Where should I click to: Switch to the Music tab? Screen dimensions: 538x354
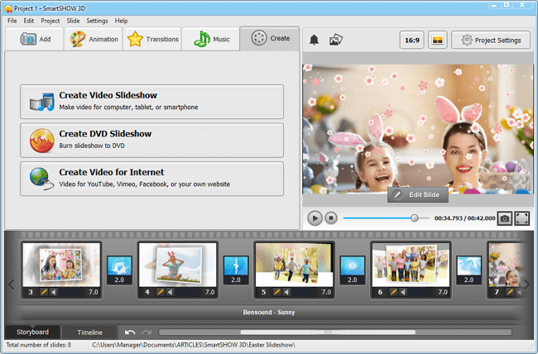click(x=211, y=39)
